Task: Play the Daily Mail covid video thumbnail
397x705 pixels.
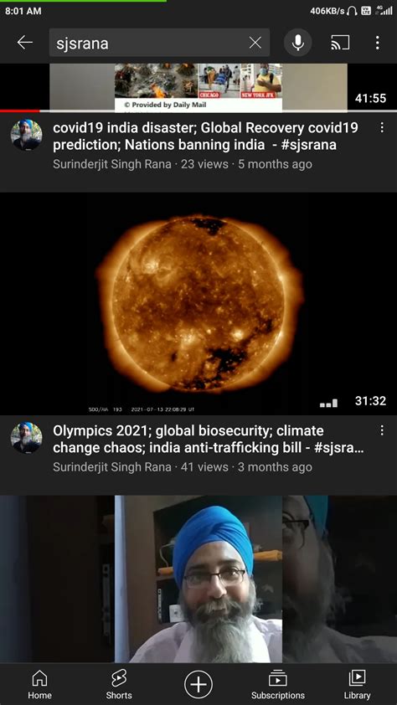Action: 198,88
